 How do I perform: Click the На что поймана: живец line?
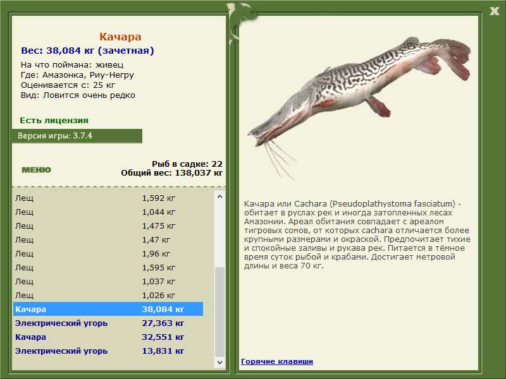click(x=72, y=65)
